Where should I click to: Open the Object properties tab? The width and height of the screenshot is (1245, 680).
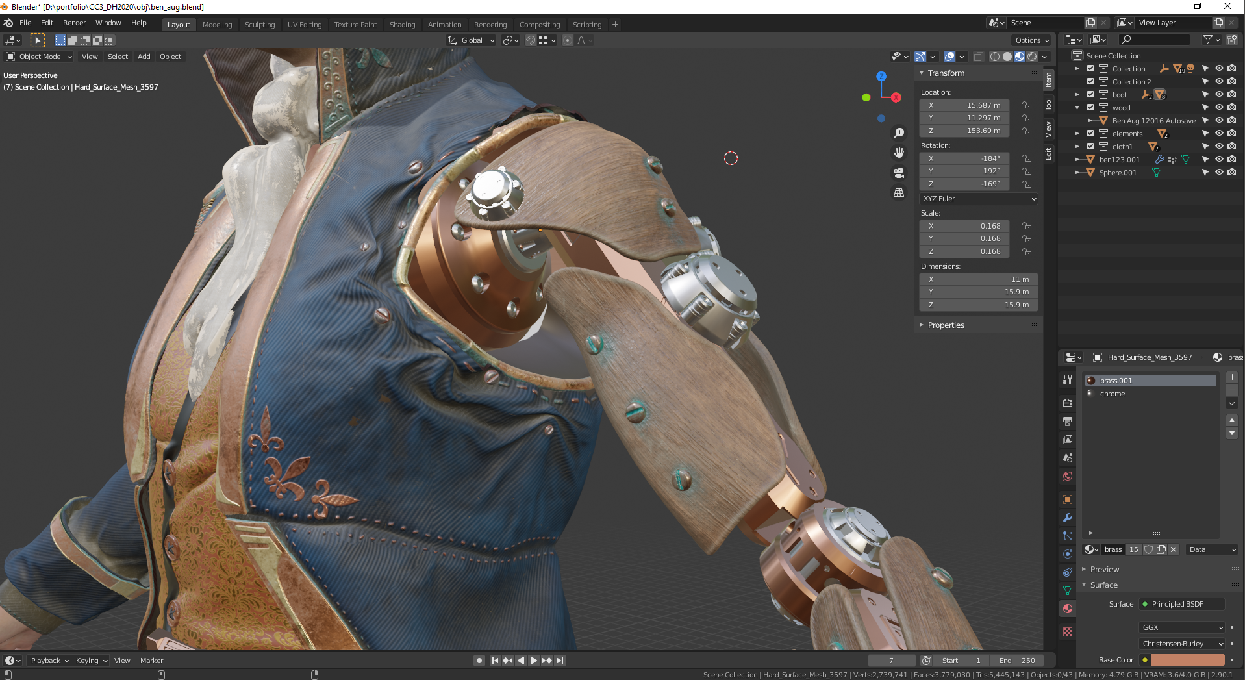[1068, 499]
